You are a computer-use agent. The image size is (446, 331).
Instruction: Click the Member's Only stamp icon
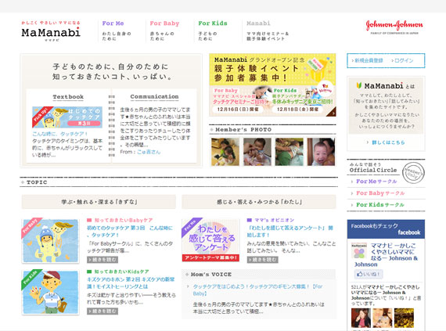click(414, 173)
